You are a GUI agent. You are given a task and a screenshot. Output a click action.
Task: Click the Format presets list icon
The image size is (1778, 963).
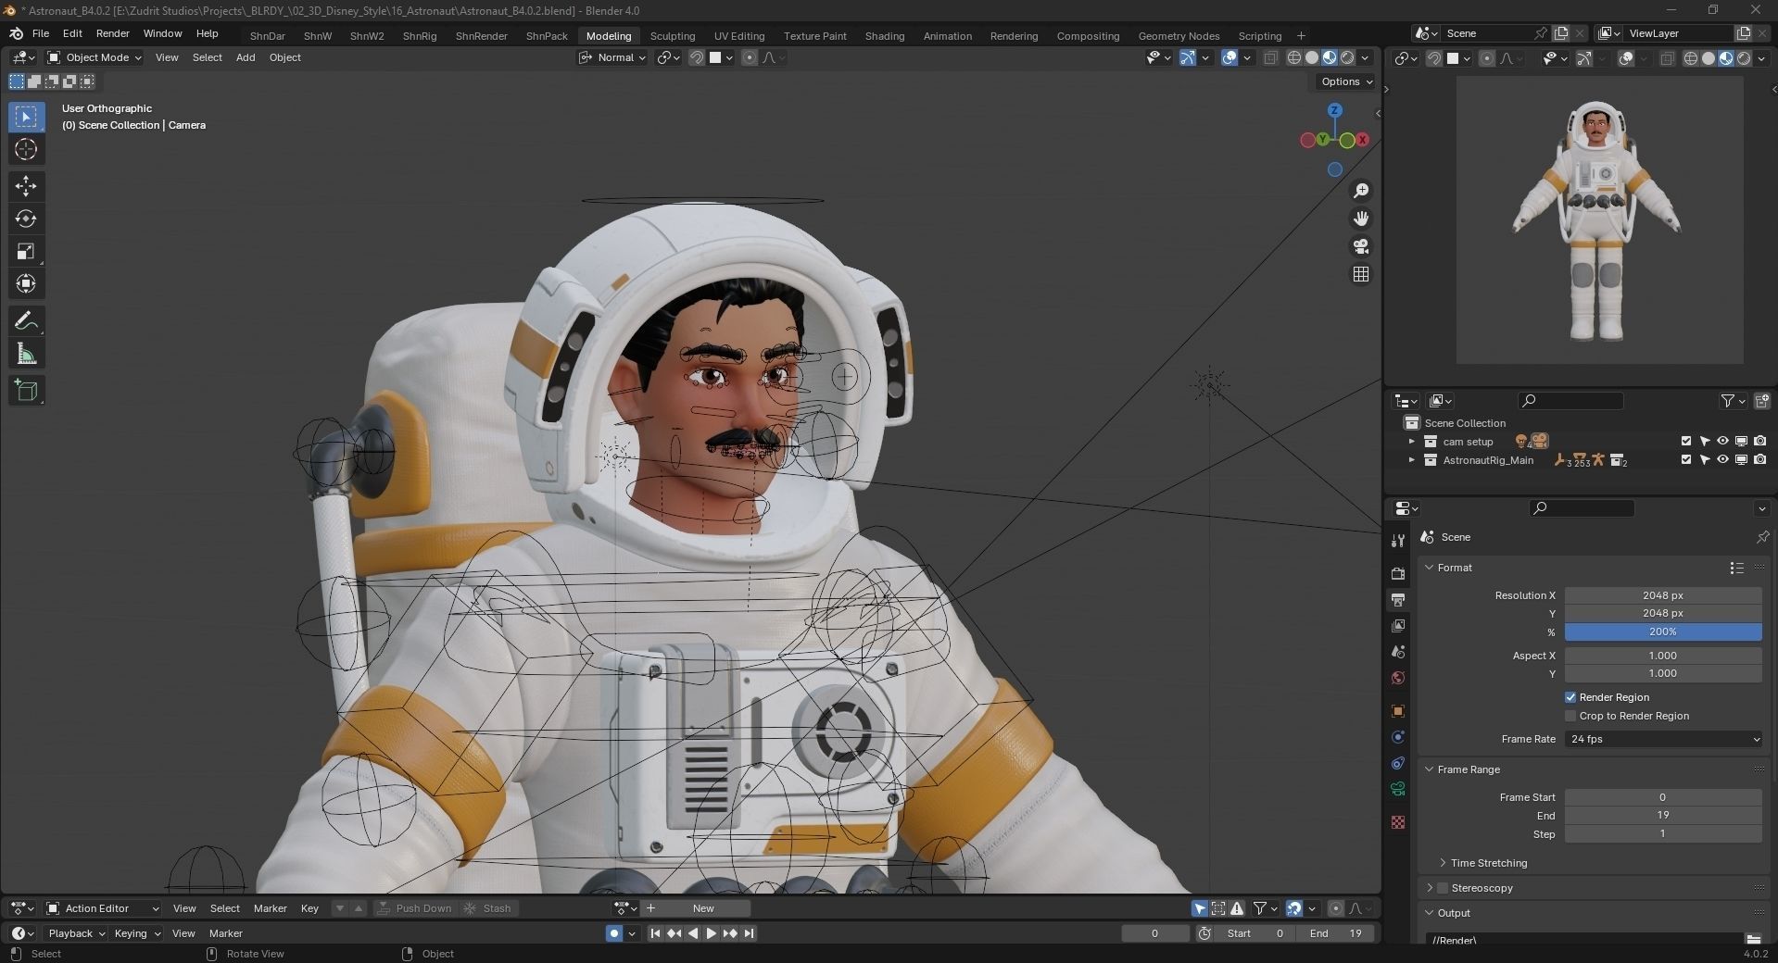(x=1736, y=568)
